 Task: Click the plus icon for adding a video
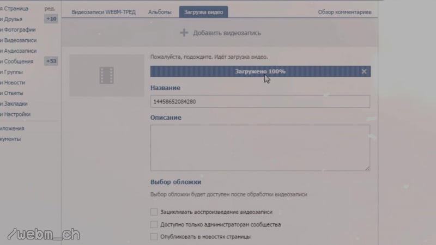pyautogui.click(x=184, y=33)
